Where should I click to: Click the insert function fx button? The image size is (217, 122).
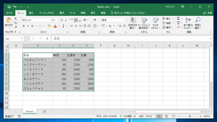point(47,39)
